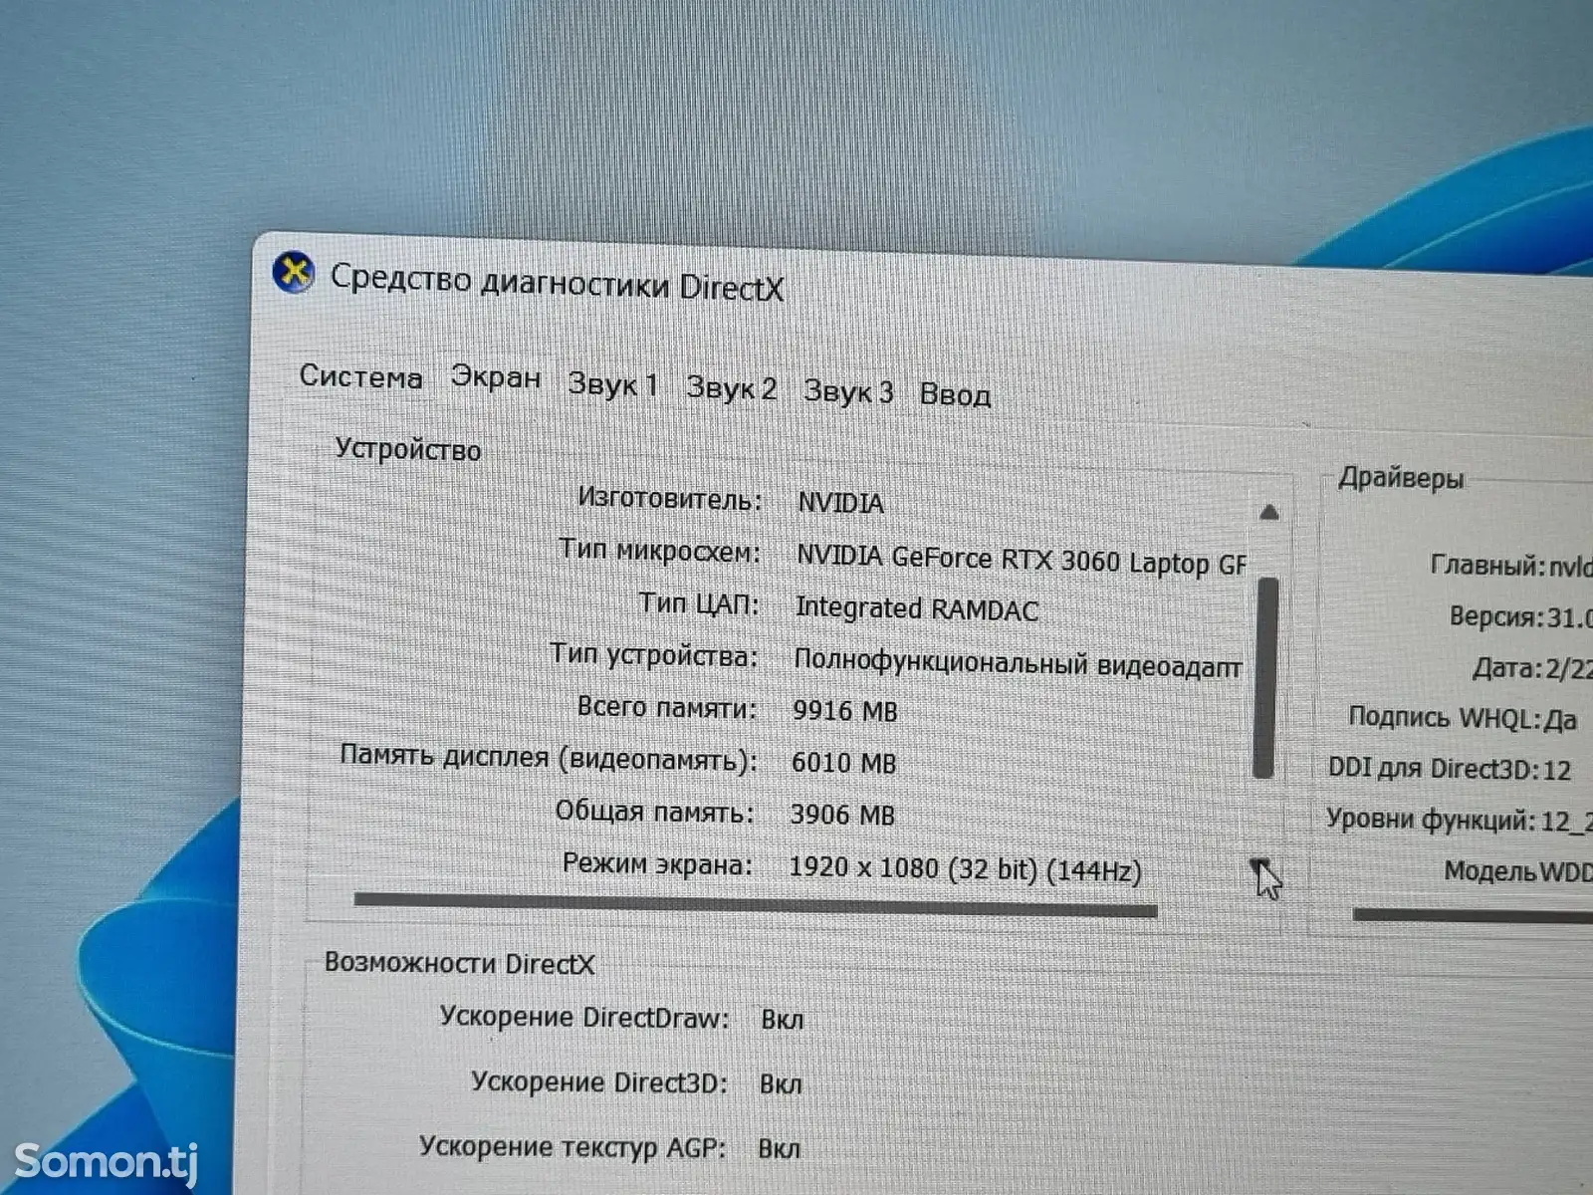Click the Тип ЦАП label
The width and height of the screenshot is (1593, 1195).
[699, 603]
